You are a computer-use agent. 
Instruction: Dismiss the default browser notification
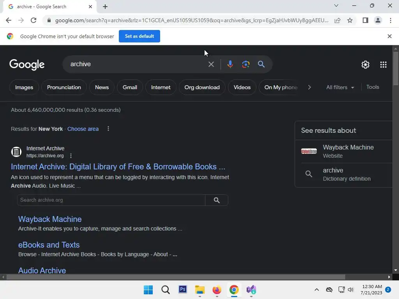[x=389, y=36]
